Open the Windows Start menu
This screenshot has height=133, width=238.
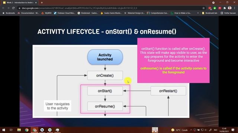(4, 130)
